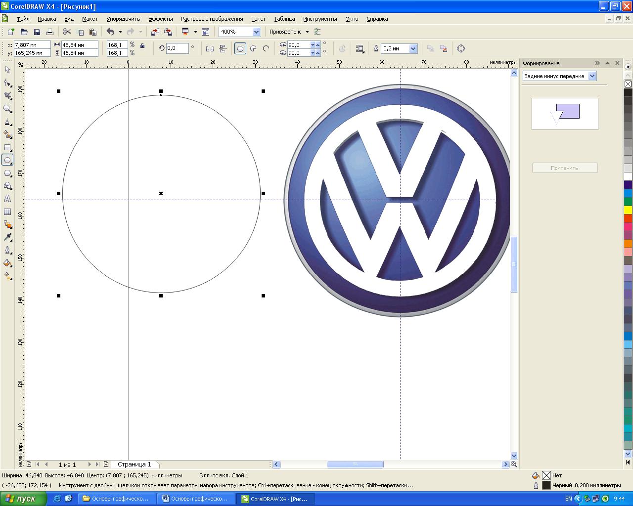This screenshot has height=506, width=633.
Task: Choose the Interactive Fill tool
Action: click(x=7, y=276)
